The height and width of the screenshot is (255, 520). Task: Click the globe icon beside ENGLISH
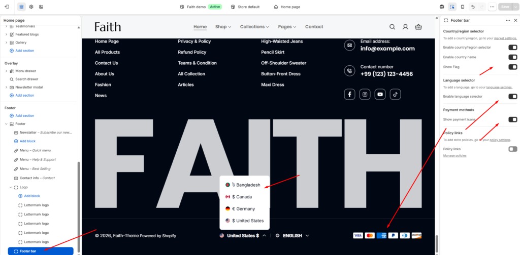pyautogui.click(x=278, y=235)
